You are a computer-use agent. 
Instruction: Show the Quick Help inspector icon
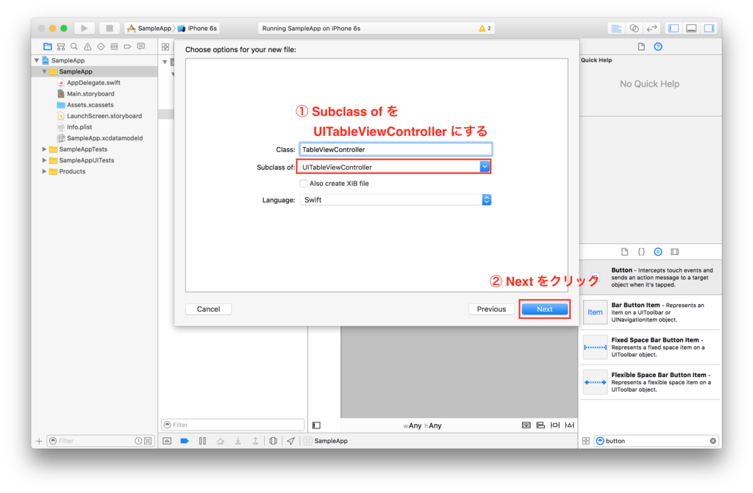658,46
